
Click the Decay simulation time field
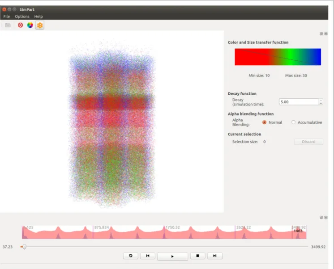click(299, 102)
